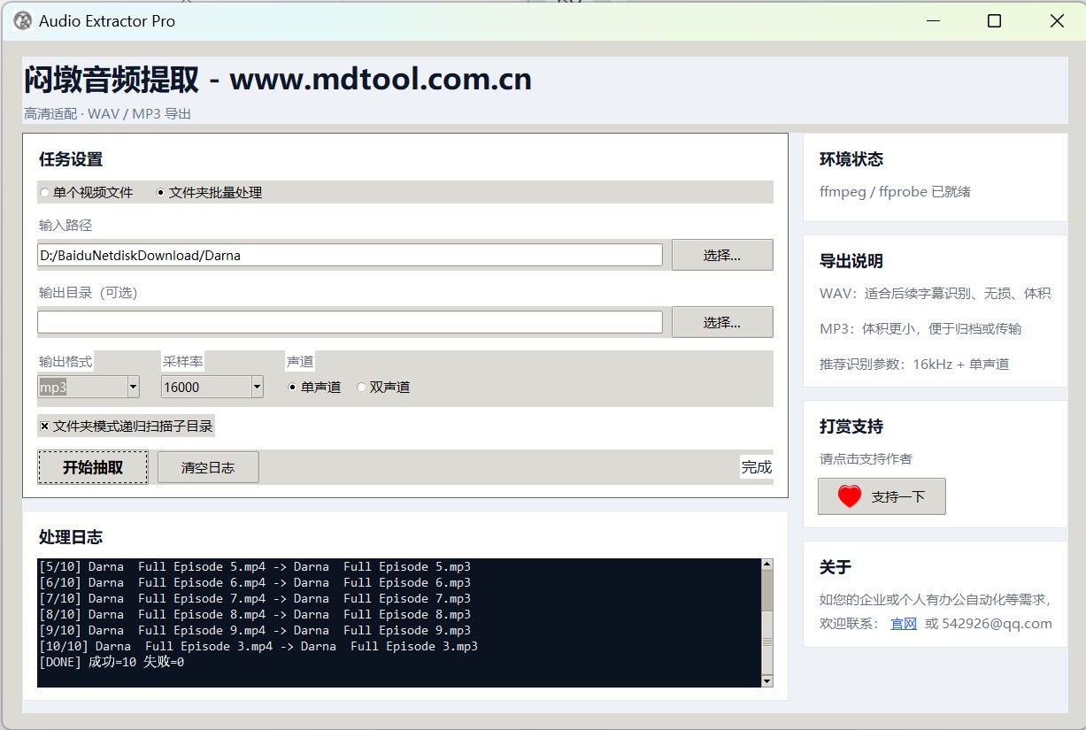1086x730 pixels.
Task: Click the 完成 status text
Action: (x=757, y=467)
